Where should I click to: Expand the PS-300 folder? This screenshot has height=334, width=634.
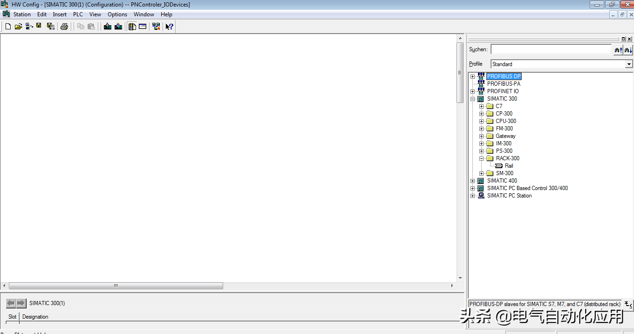point(482,151)
